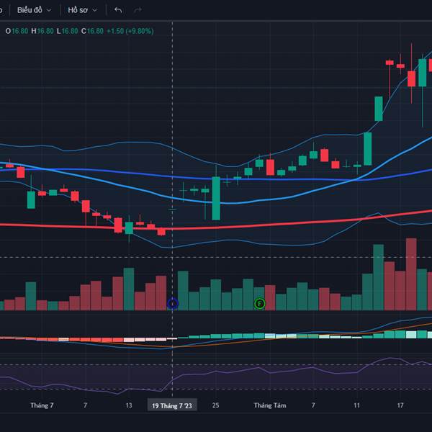Viewport: 432px width, 432px height.
Task: Click the open value O16.80 text
Action: pos(17,31)
